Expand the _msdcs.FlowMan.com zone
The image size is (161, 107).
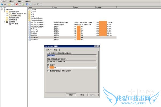pyautogui.click(x=7, y=14)
